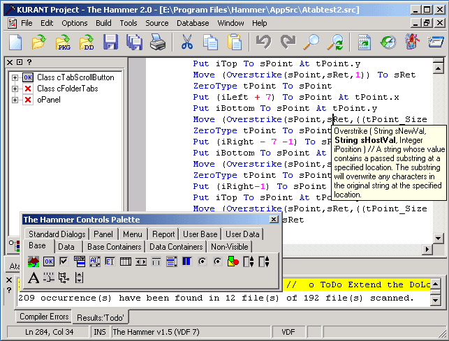Select the text label A control
This screenshot has width=449, height=341.
[x=34, y=278]
